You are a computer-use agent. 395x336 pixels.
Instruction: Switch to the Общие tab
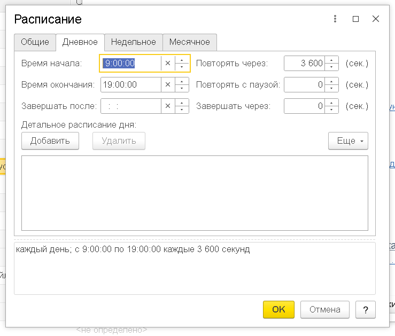(35, 42)
